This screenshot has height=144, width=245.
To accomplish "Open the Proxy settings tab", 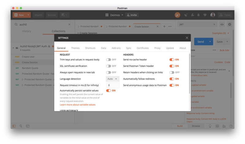I will [x=157, y=48].
